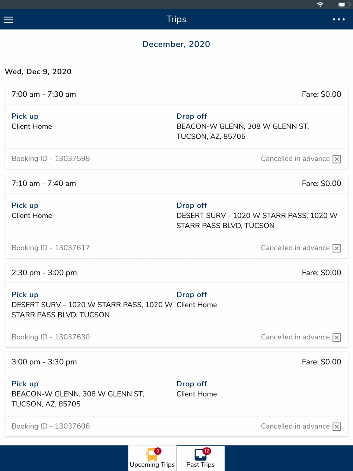Image resolution: width=353 pixels, height=471 pixels.
Task: Open the 2:30 pm - 3:00 pm trip
Action: 44,273
